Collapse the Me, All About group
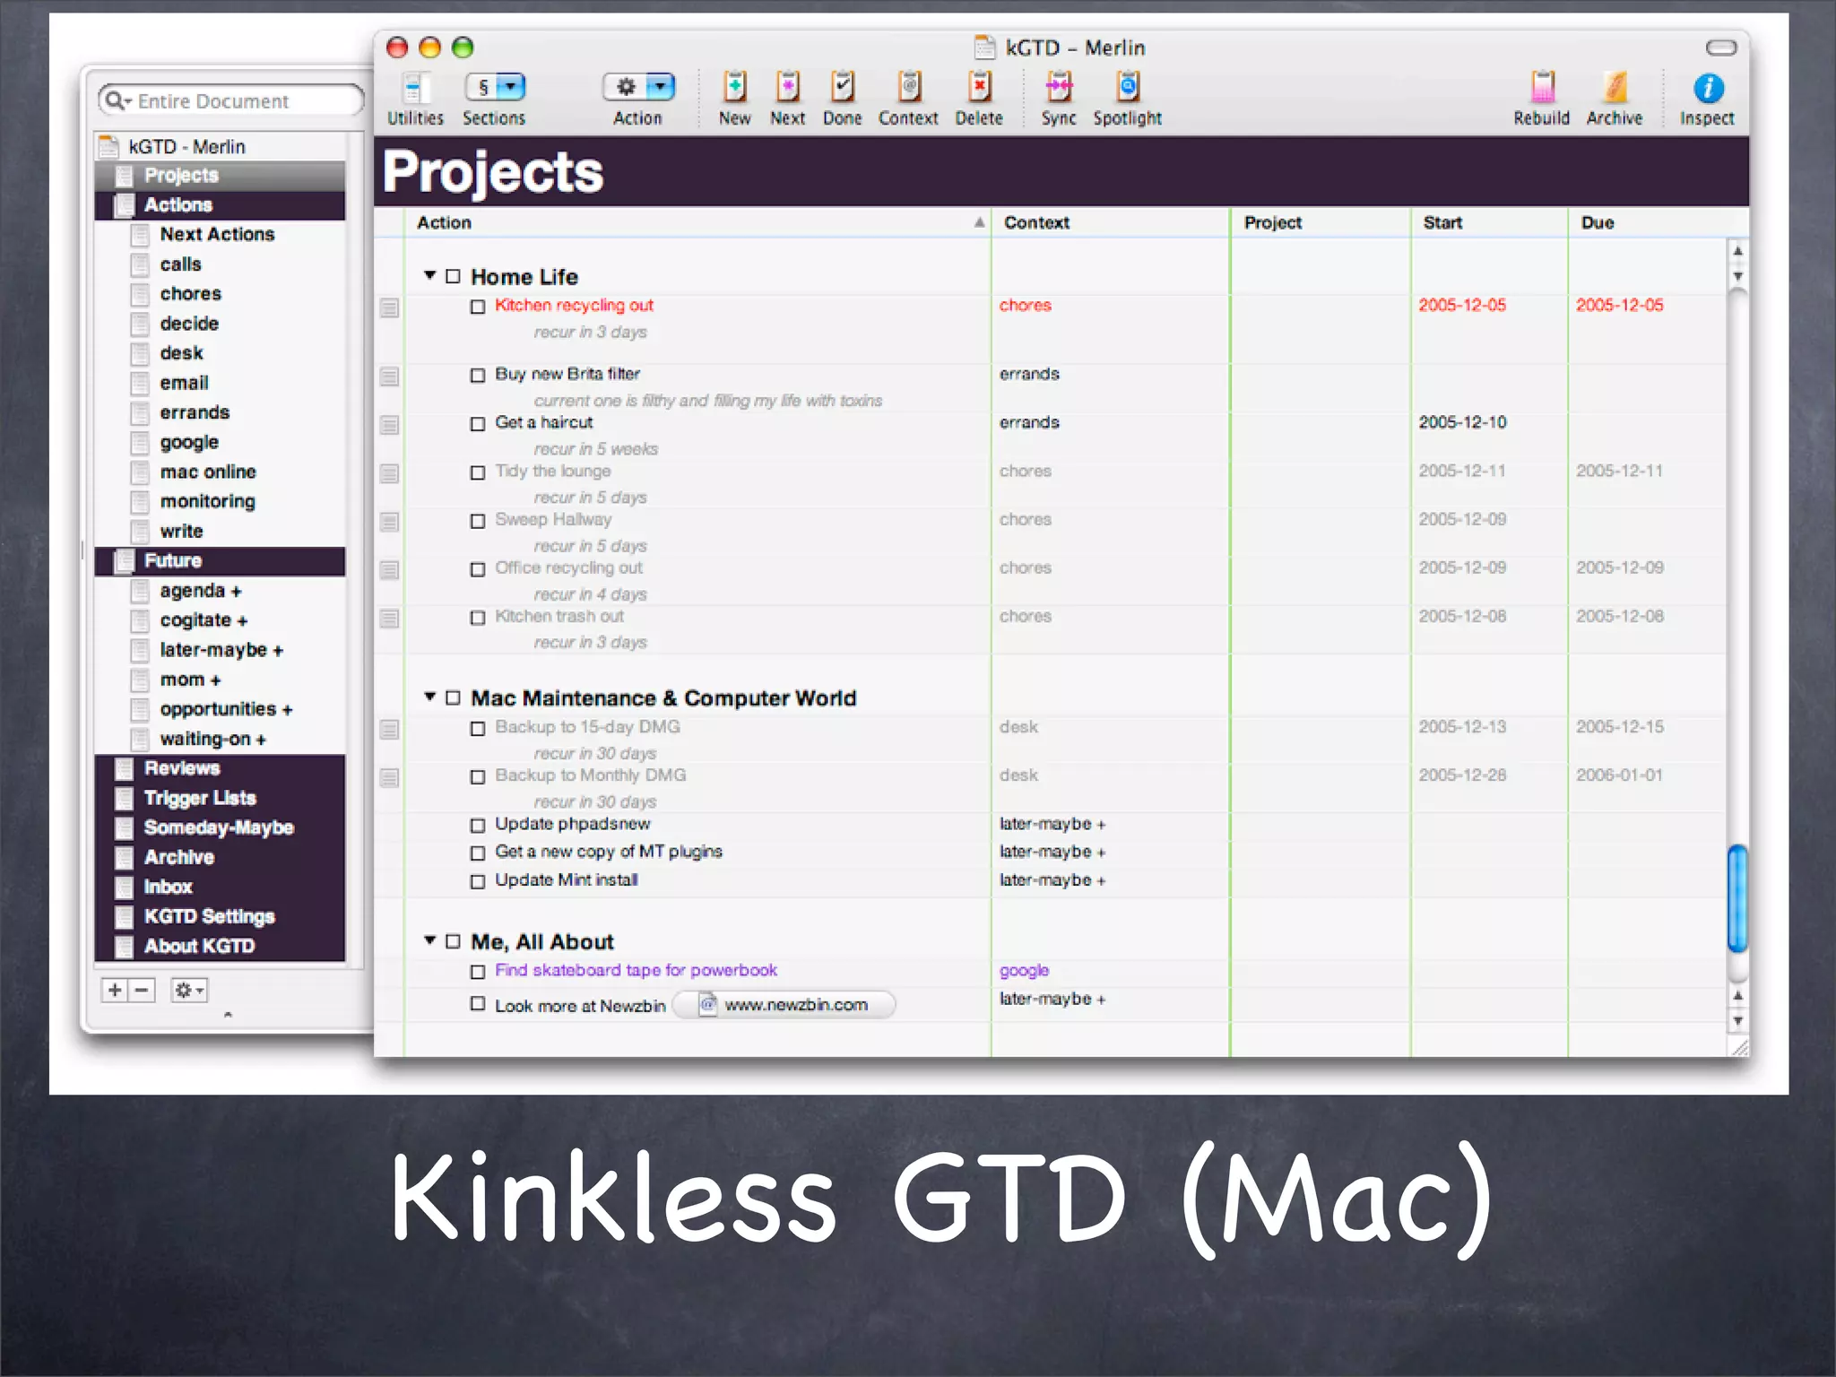This screenshot has width=1836, height=1377. coord(430,940)
